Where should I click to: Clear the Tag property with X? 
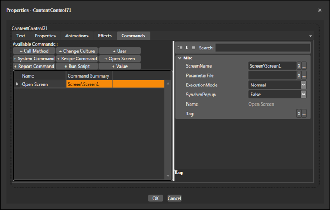pos(299,114)
